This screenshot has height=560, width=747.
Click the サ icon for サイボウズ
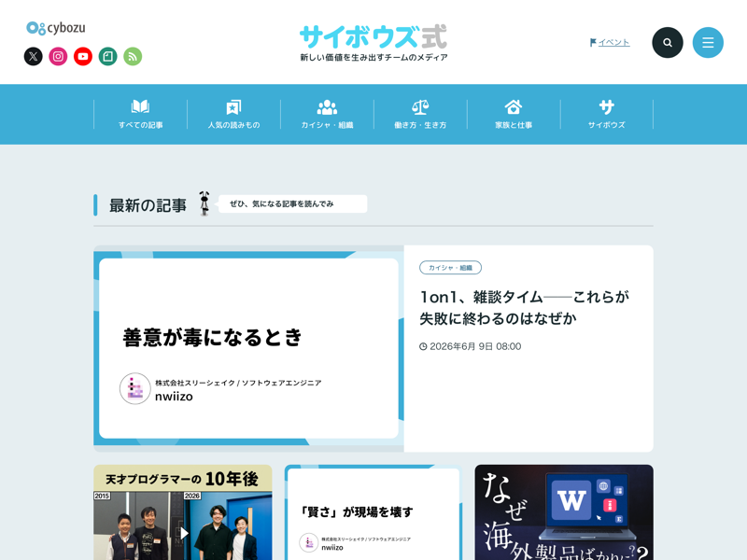coord(606,107)
